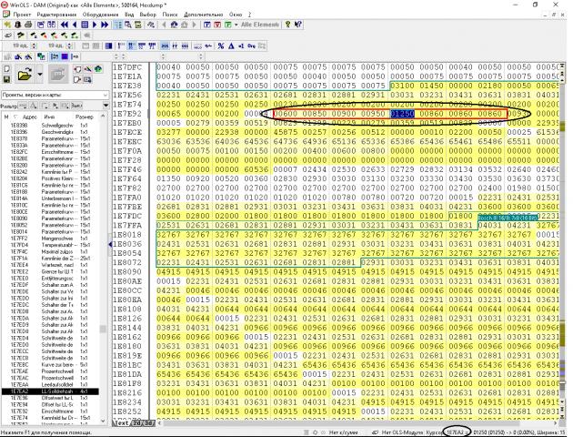Viewport: 573px width, 437px height.
Task: Switch to the 3d view tab
Action: point(150,422)
